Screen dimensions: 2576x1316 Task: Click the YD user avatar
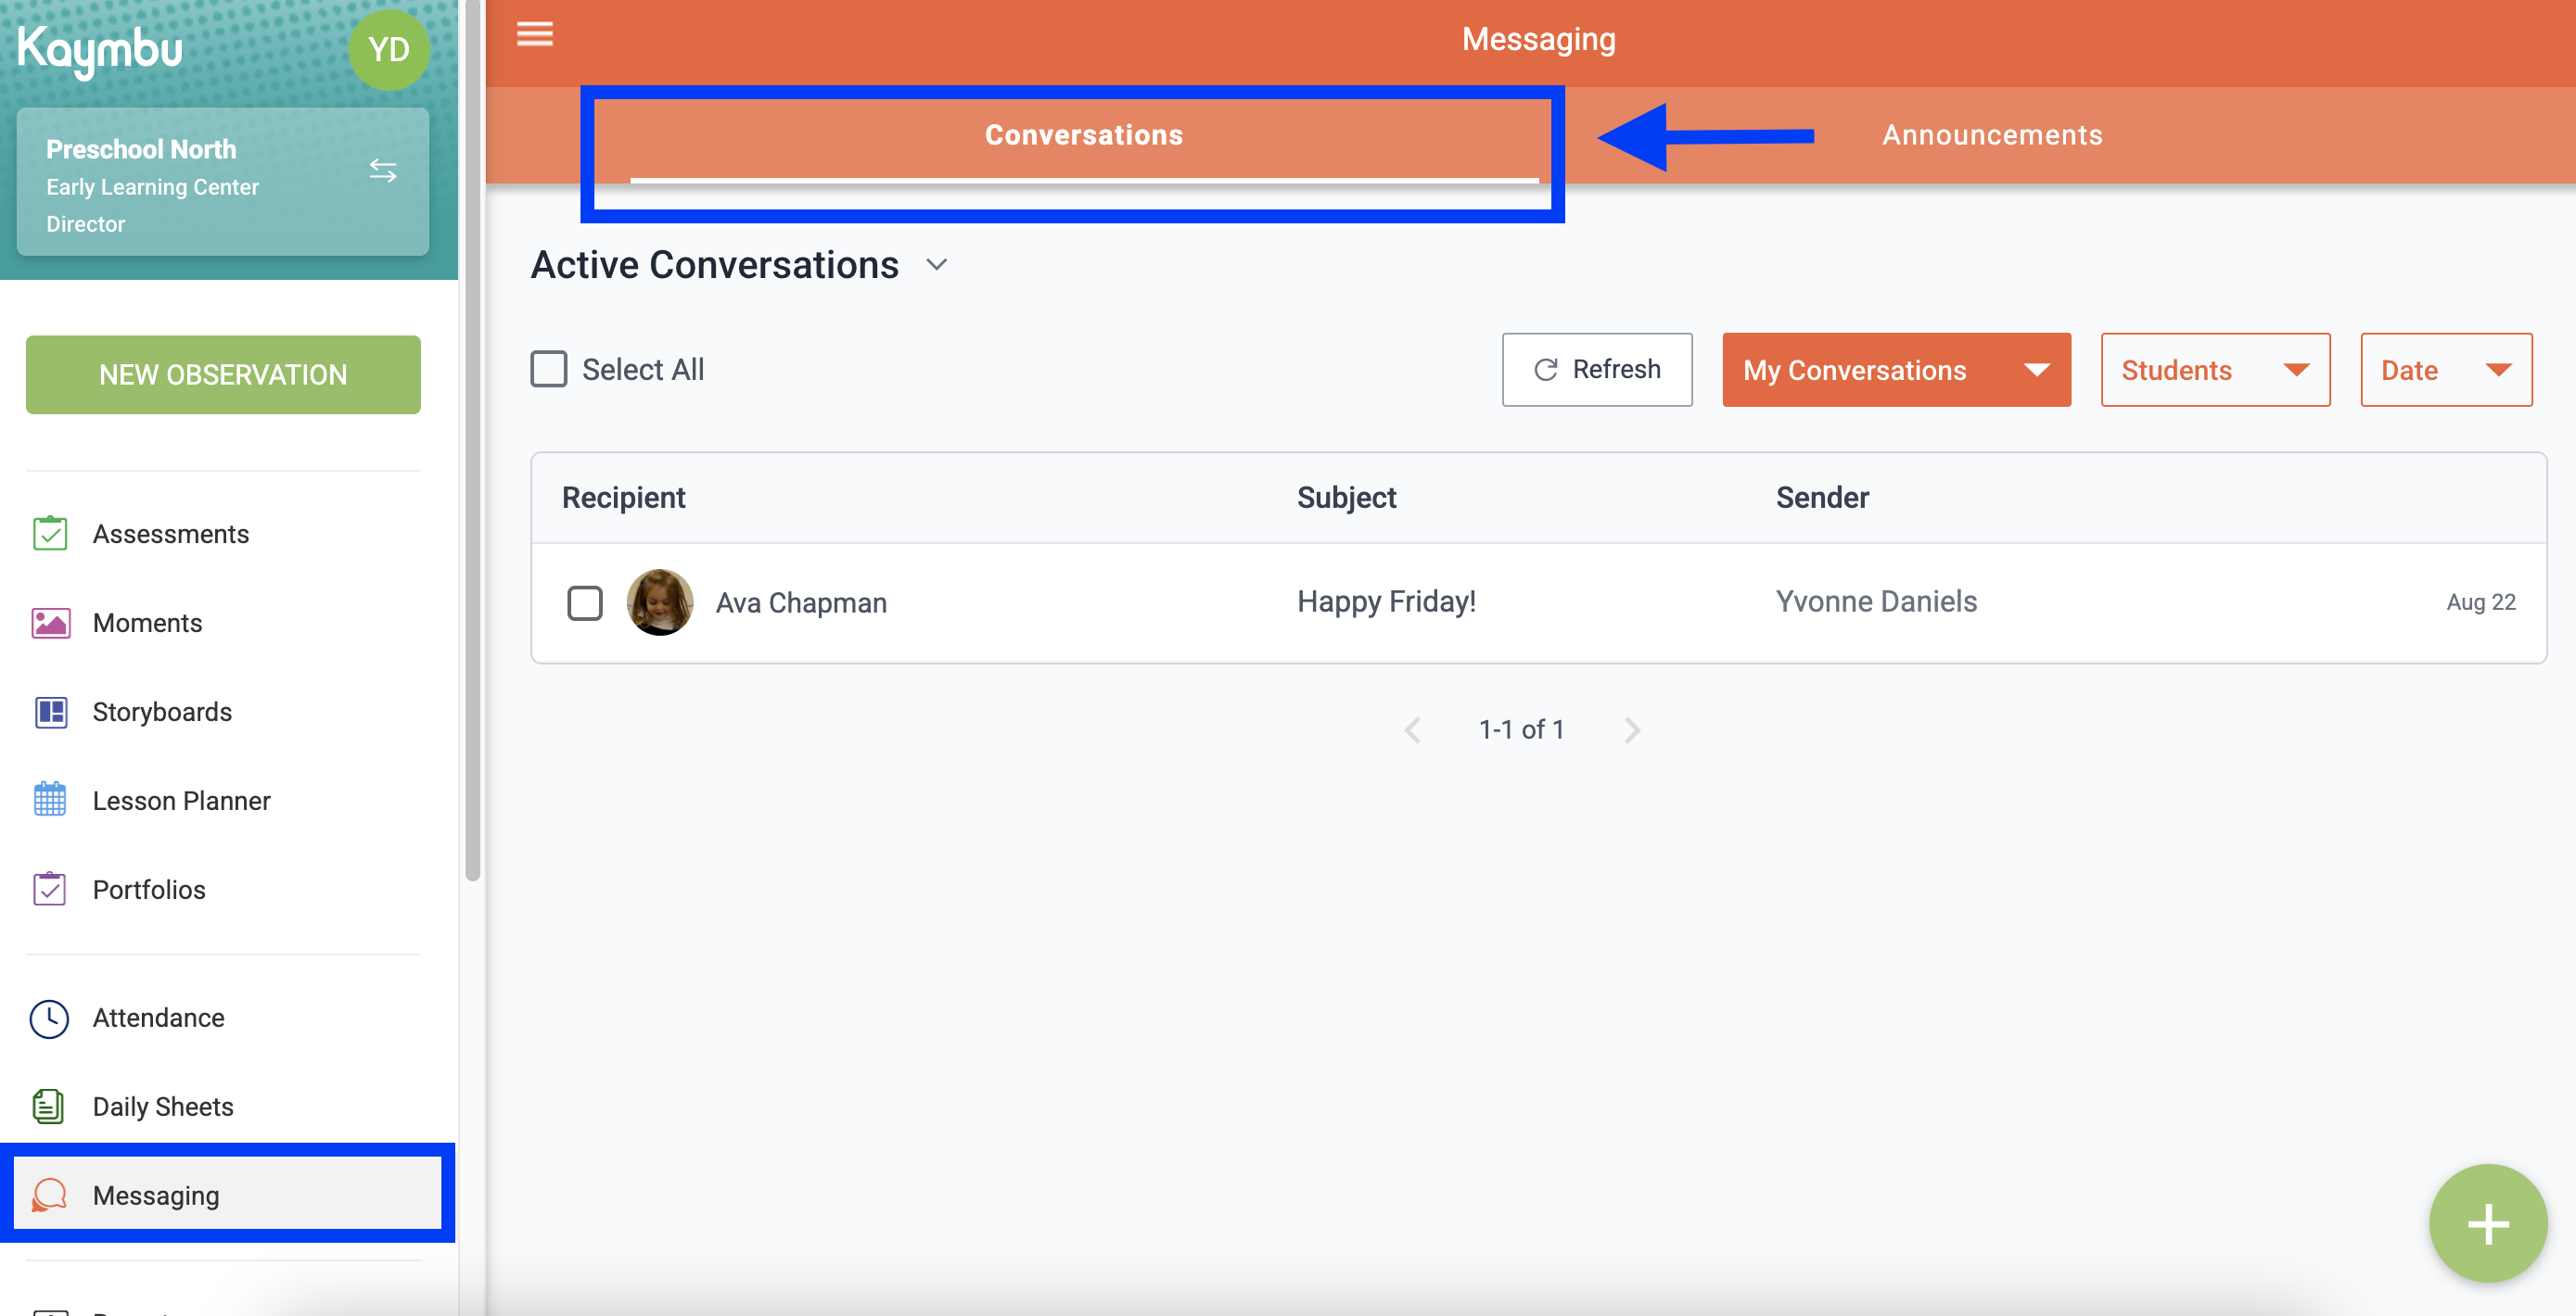388,49
